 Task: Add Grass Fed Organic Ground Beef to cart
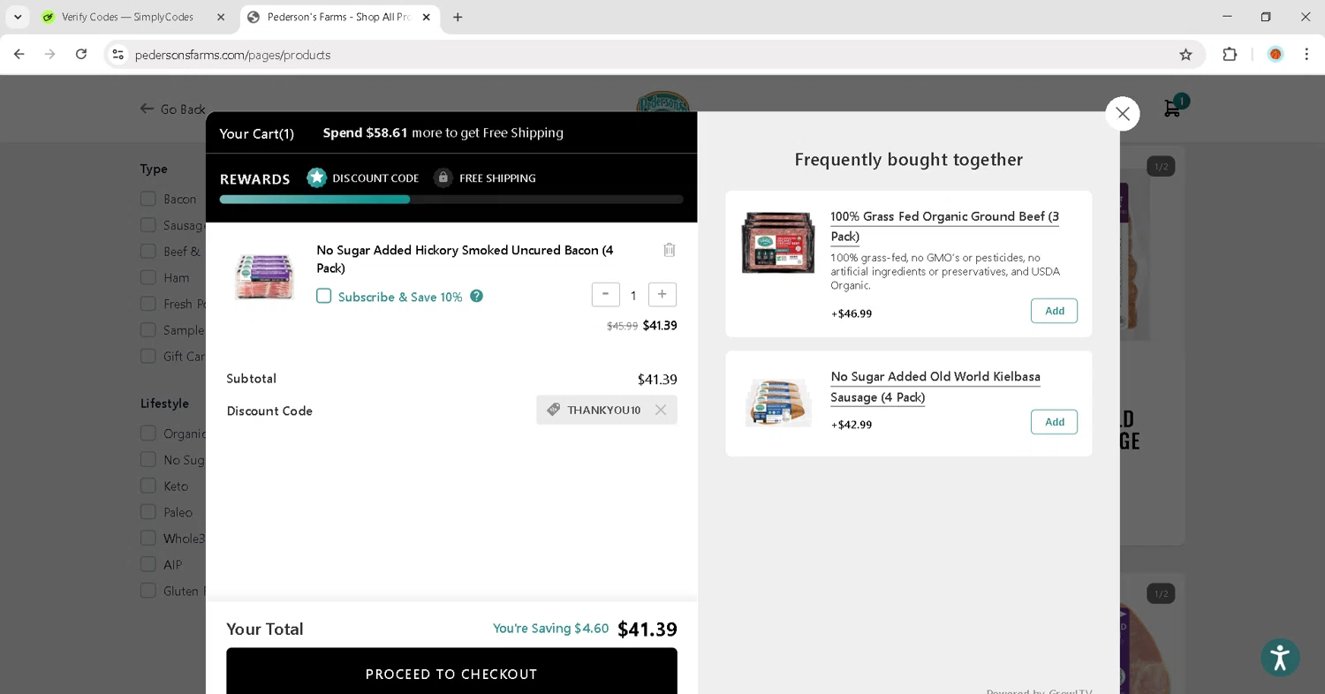(x=1054, y=311)
